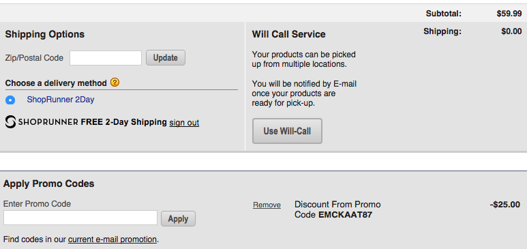Click the Shipping Options heading
The width and height of the screenshot is (527, 249).
coord(45,34)
